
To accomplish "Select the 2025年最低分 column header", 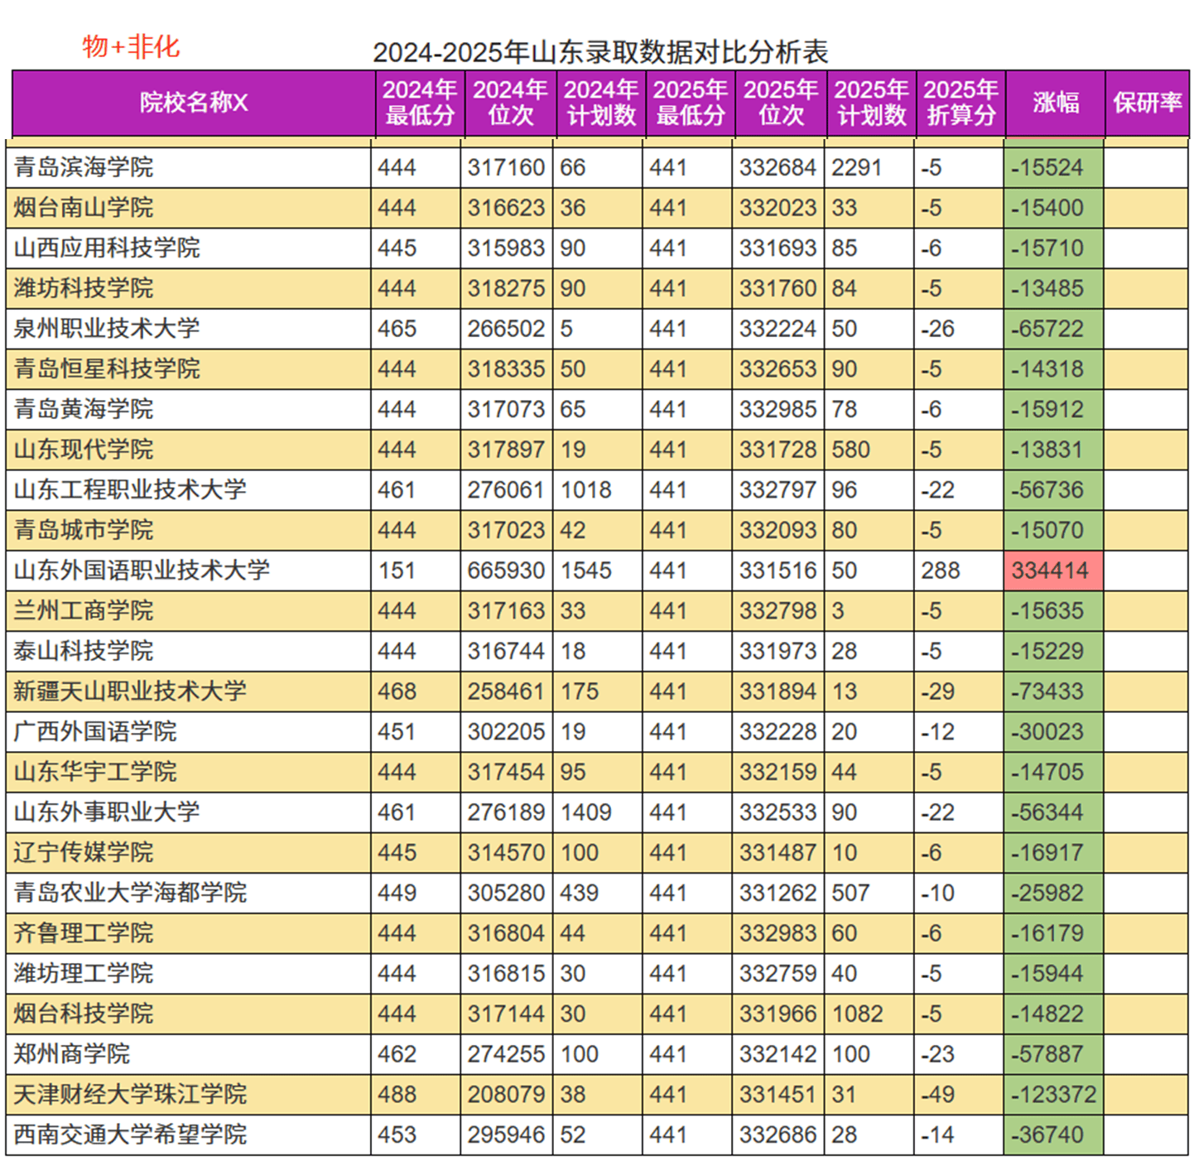I will click(690, 103).
